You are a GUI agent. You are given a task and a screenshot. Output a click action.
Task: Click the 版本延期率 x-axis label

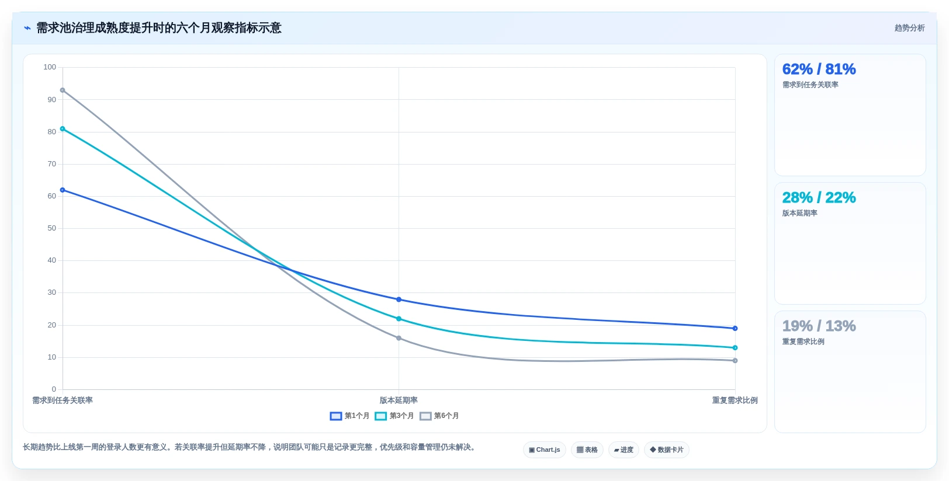point(399,400)
